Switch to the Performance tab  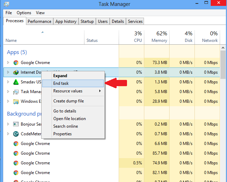pos(39,21)
